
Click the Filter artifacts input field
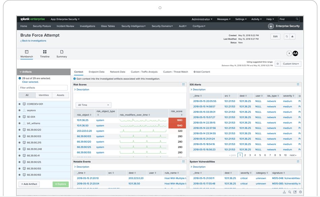43,88
